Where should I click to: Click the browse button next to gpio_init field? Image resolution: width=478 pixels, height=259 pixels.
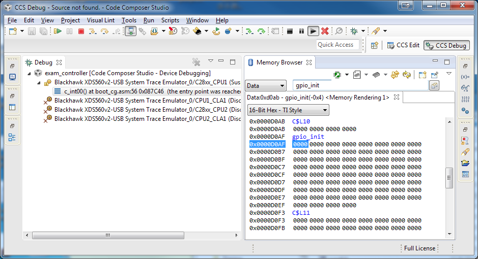434,86
